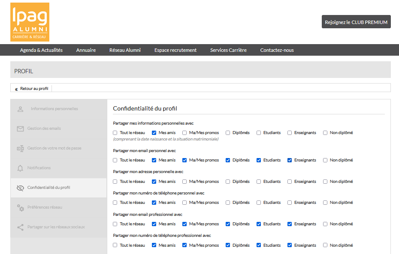
Task: Click the double-chevron back arrow icon
Action: (x=16, y=89)
